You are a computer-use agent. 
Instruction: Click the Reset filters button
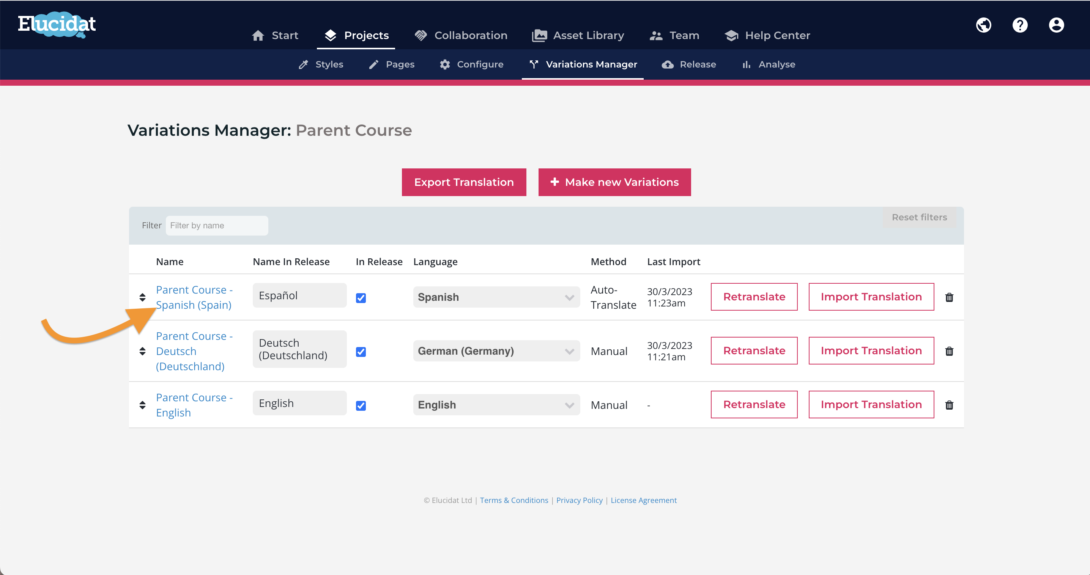click(919, 217)
